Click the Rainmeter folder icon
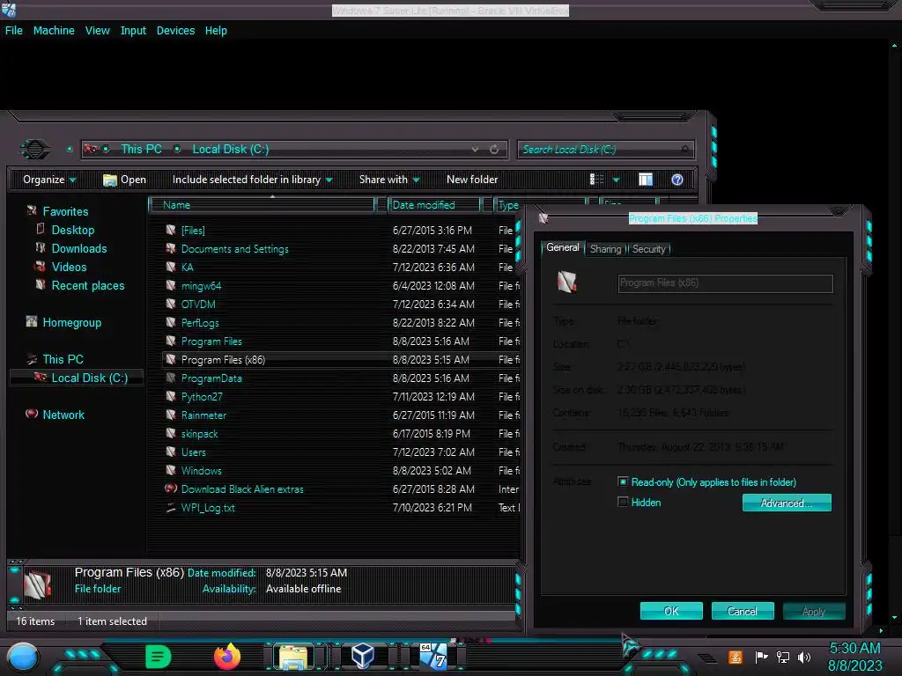 coord(170,415)
